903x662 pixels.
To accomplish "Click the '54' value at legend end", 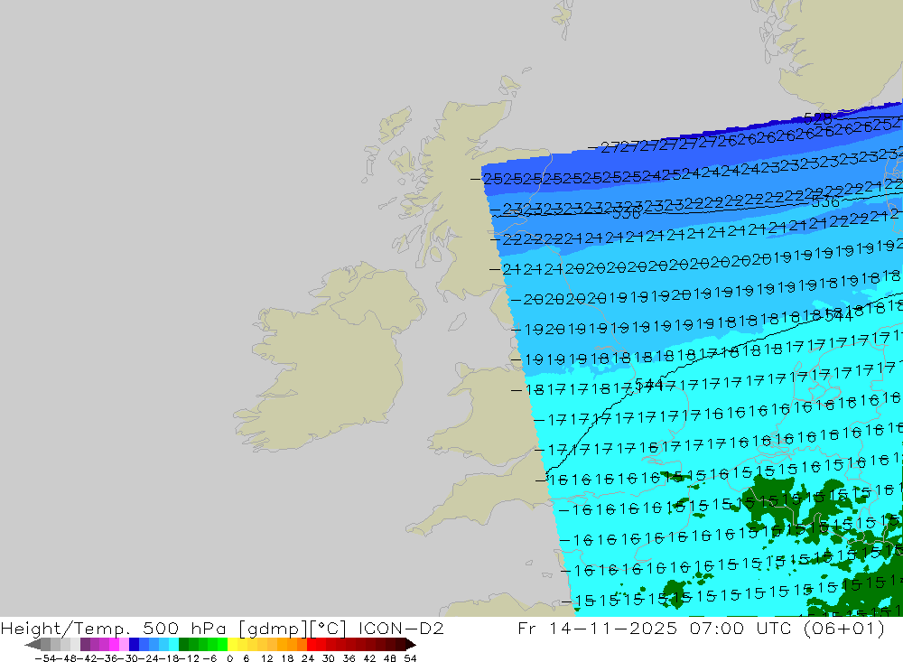I will pos(410,658).
